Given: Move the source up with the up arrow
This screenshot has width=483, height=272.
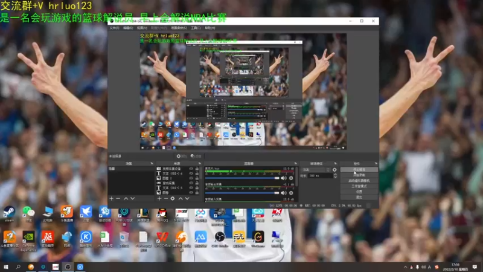Looking at the screenshot, I should pyautogui.click(x=181, y=199).
